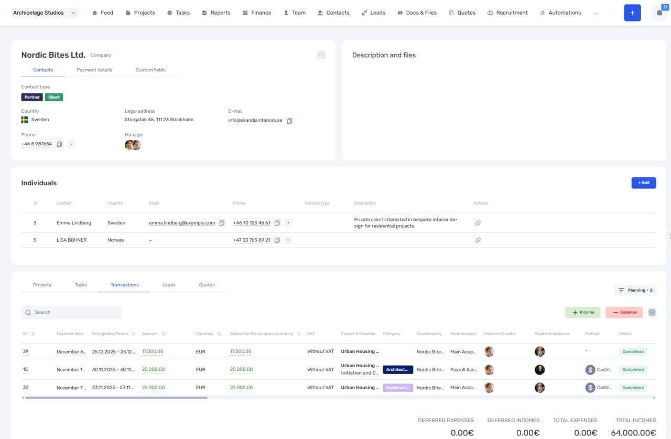Open transaction amount 25,000.00 link
The width and height of the screenshot is (671, 439).
153,370
